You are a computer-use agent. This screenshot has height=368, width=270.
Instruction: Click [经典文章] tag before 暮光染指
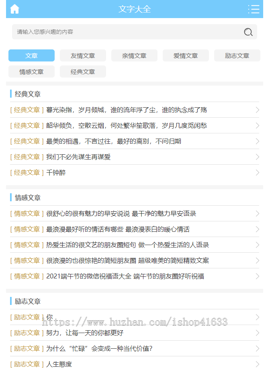click(x=27, y=110)
